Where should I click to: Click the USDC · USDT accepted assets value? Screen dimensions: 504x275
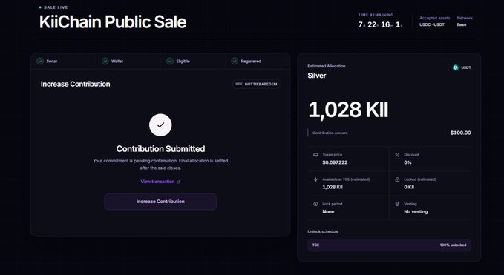click(x=432, y=24)
